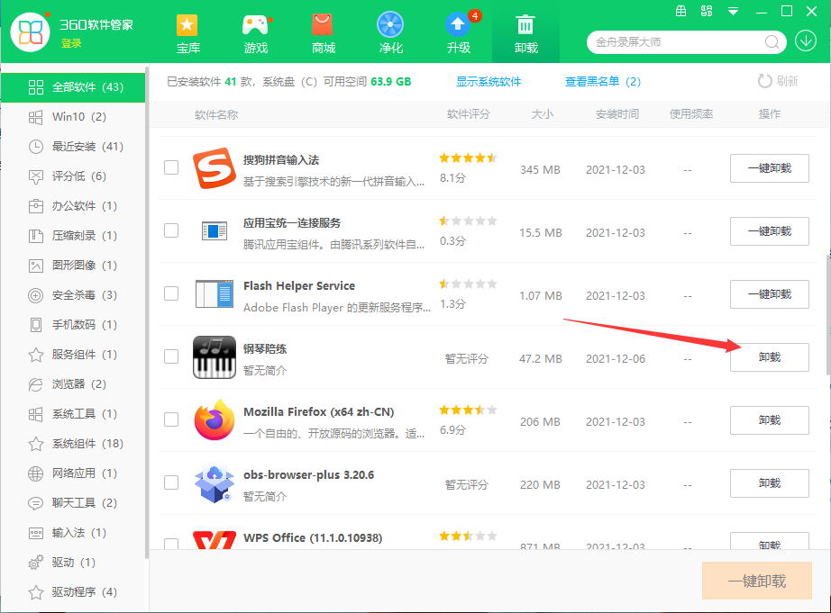Click the 刷新 refresh button
Image resolution: width=831 pixels, height=613 pixels.
tap(778, 81)
